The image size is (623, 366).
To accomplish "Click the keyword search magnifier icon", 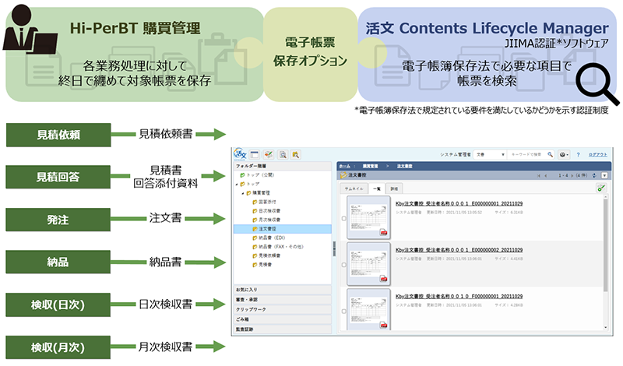I will [x=551, y=155].
